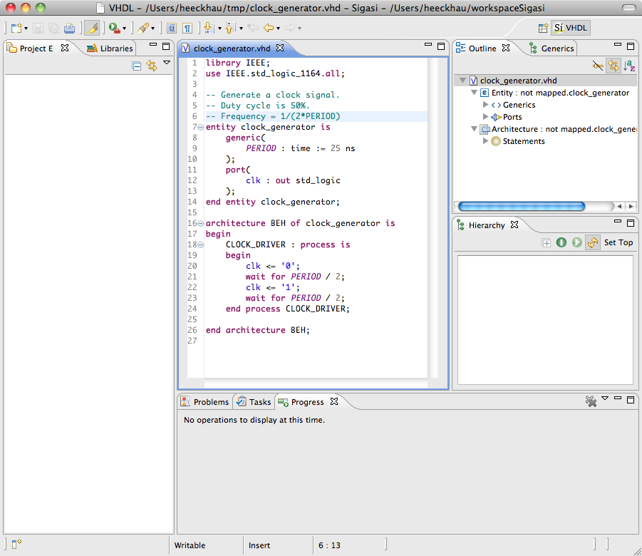
Task: Open the Previous Annotation dropdown arrow
Action: point(241,29)
